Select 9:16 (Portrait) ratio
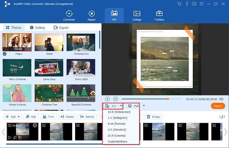The width and height of the screenshot is (229, 148). 116,124
